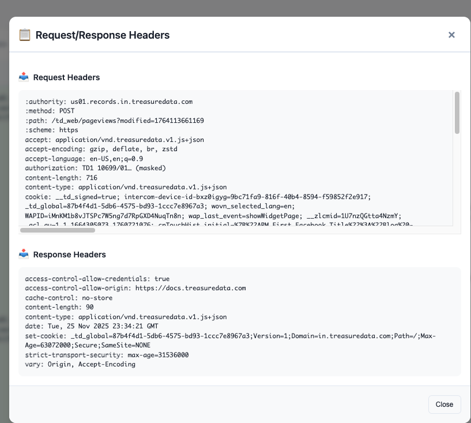Click the Response Headers section heading
The height and width of the screenshot is (423, 471).
pos(69,254)
